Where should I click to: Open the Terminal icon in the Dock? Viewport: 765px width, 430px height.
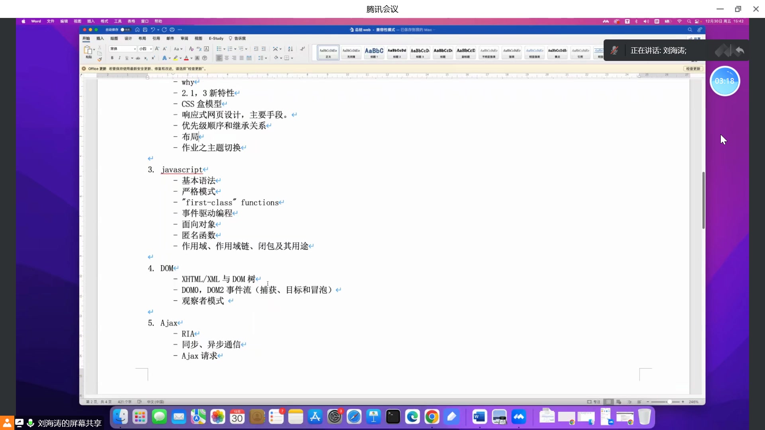tap(393, 417)
